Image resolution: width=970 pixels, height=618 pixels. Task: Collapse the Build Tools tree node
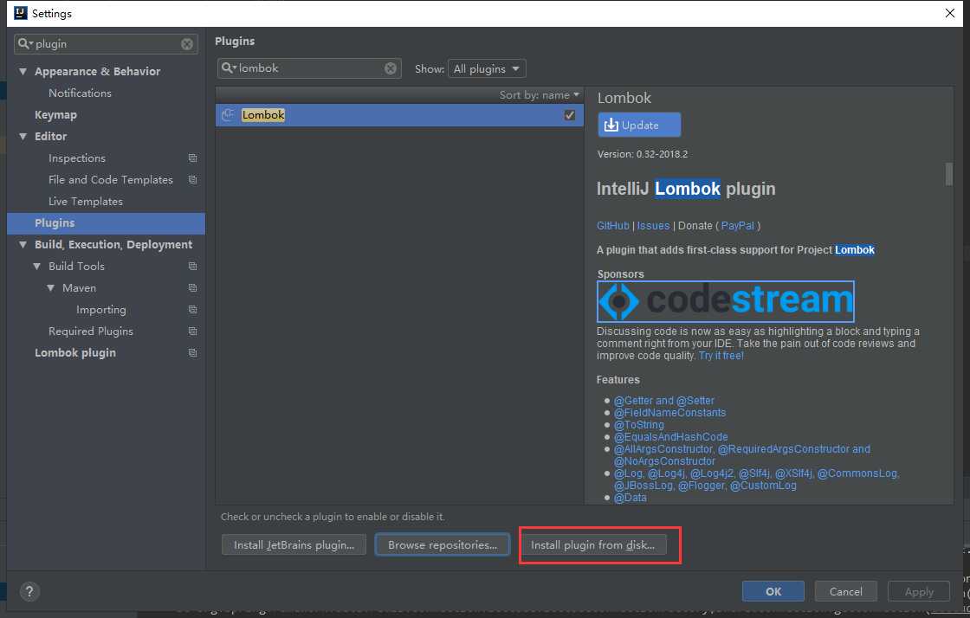(37, 267)
